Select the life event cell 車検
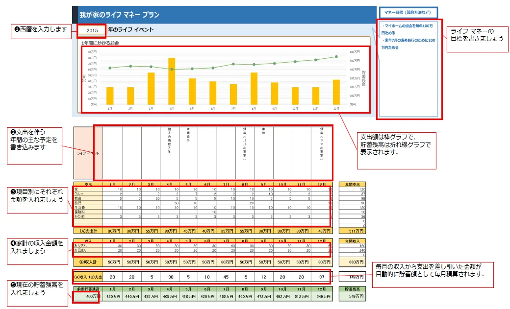This screenshot has width=510, height=309. click(x=264, y=152)
